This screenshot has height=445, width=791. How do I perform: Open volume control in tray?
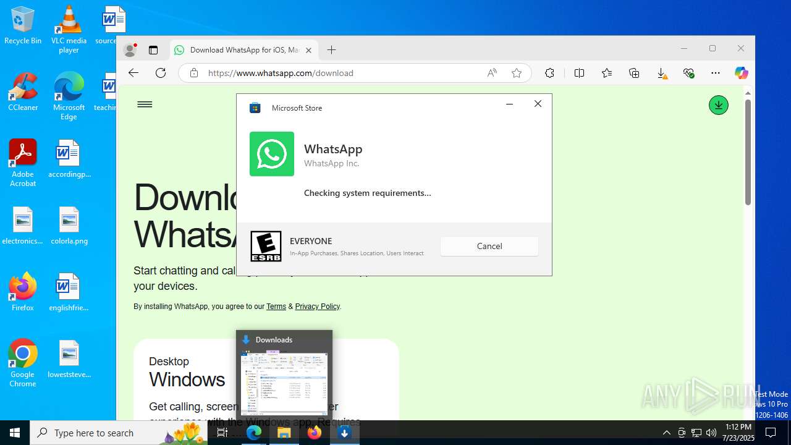[711, 433]
